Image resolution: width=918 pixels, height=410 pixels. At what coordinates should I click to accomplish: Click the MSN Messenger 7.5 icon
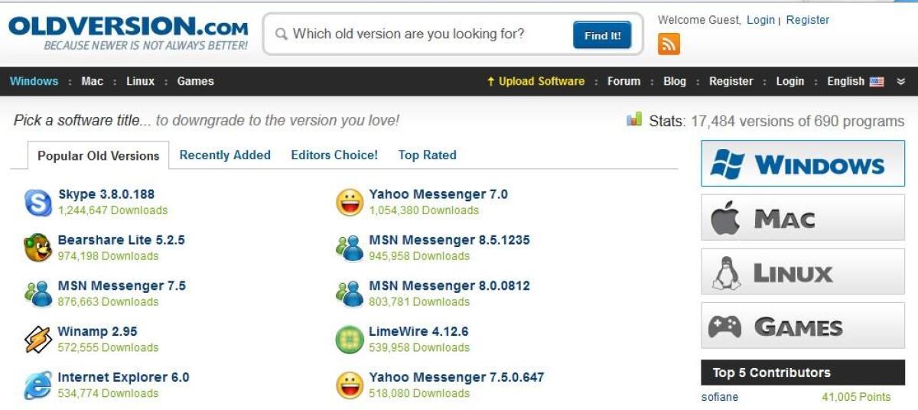[x=37, y=294]
